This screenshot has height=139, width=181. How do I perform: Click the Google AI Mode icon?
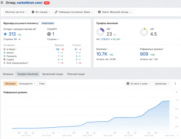tap(4, 49)
